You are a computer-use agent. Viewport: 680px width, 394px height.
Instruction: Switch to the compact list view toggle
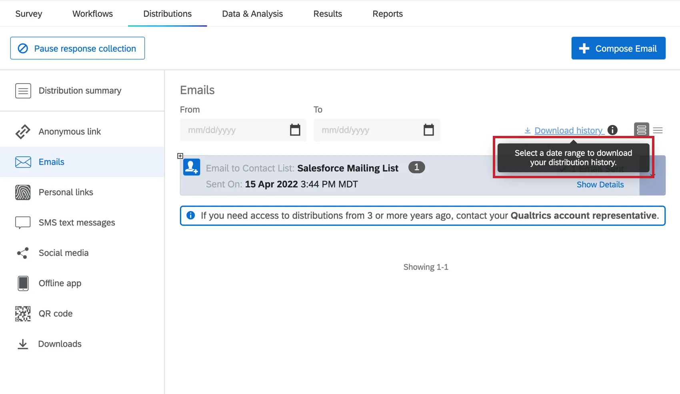tap(658, 129)
